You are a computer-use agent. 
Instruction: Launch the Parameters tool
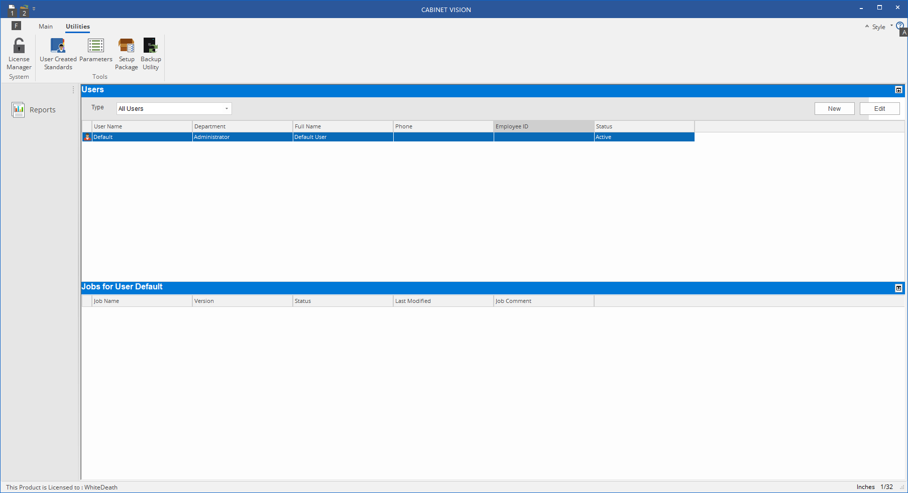(x=95, y=50)
